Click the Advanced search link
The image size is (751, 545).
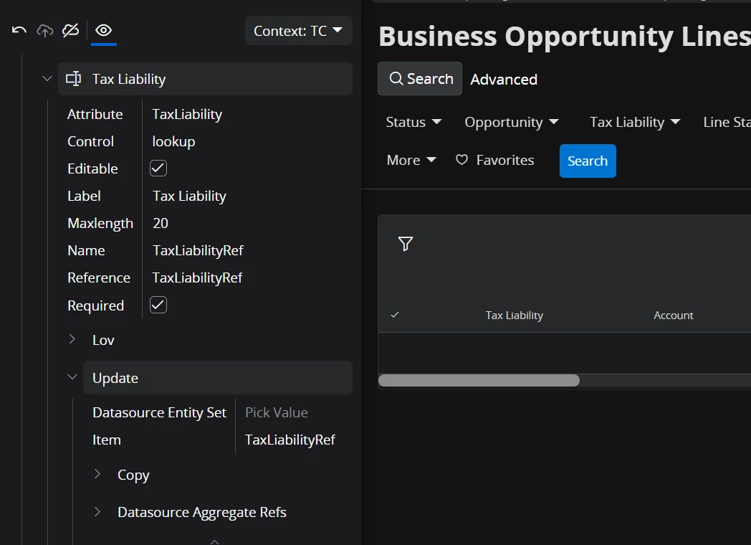[504, 80]
